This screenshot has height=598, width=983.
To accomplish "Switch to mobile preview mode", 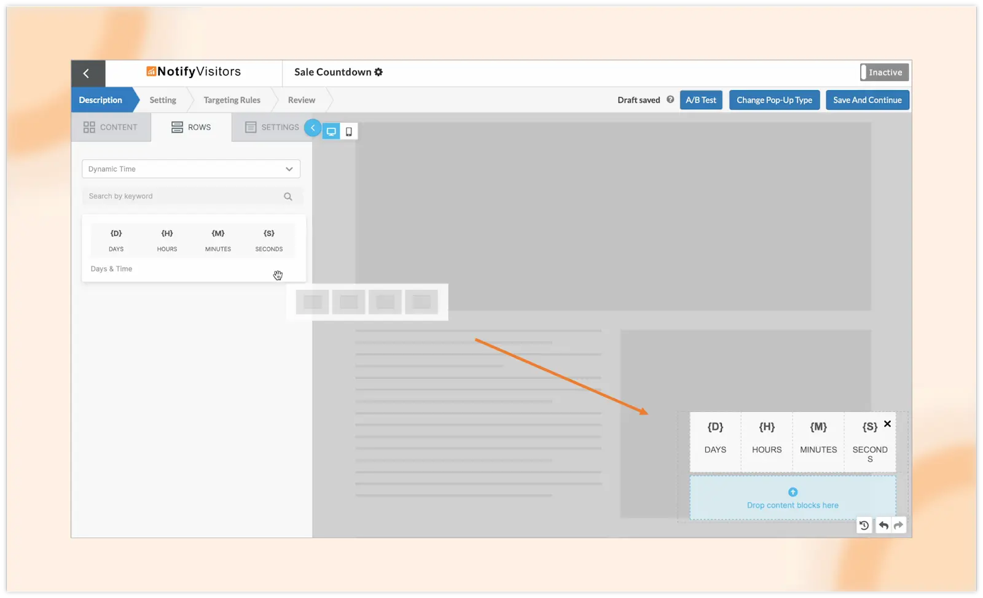I will 348,131.
